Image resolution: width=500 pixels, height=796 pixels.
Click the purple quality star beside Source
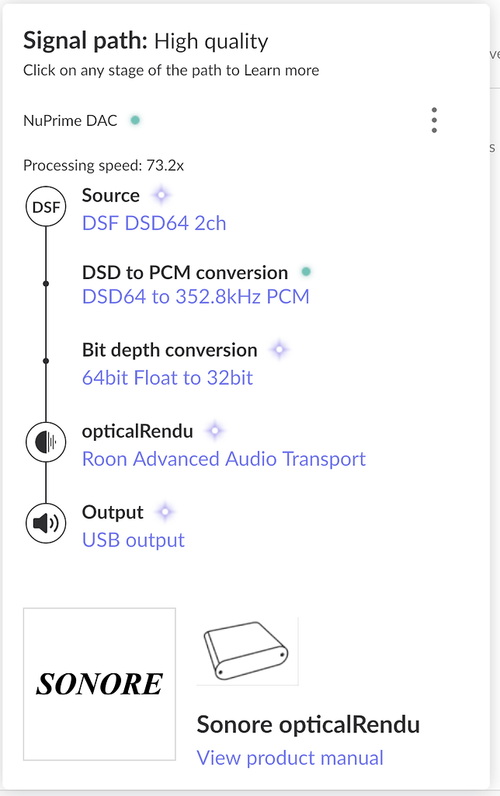pos(161,195)
